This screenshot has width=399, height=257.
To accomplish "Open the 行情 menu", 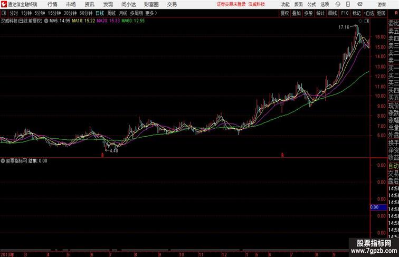I will tap(52, 4).
